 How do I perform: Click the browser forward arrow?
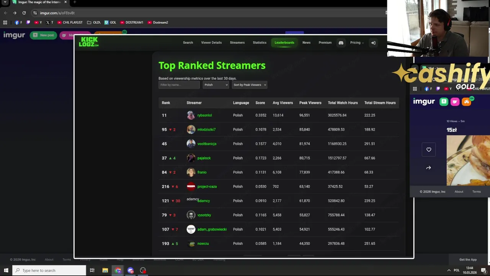tap(15, 13)
